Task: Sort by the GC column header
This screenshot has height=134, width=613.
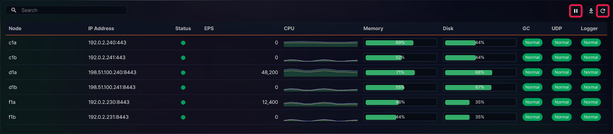Action: pos(526,28)
